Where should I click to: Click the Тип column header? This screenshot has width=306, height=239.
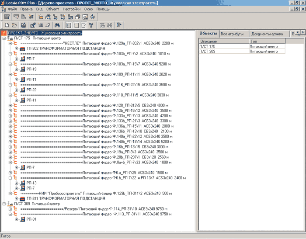[267, 41]
